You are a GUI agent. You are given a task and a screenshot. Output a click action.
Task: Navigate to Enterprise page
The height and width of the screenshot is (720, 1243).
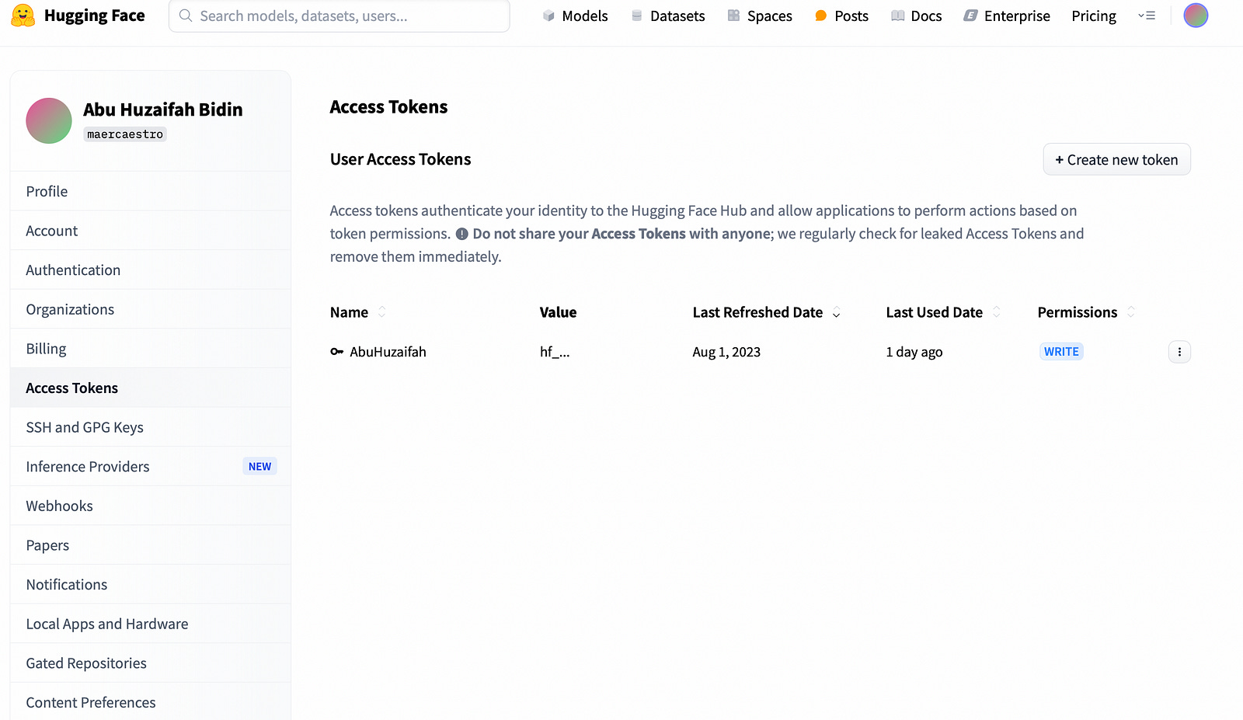1007,16
